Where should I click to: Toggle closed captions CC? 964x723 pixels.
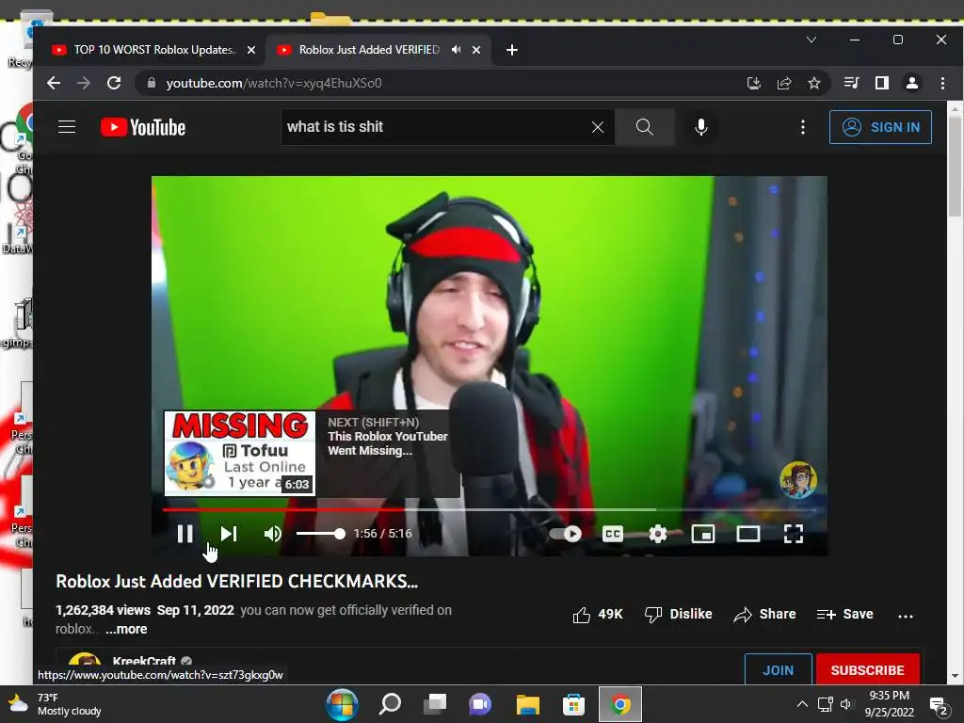click(x=612, y=534)
